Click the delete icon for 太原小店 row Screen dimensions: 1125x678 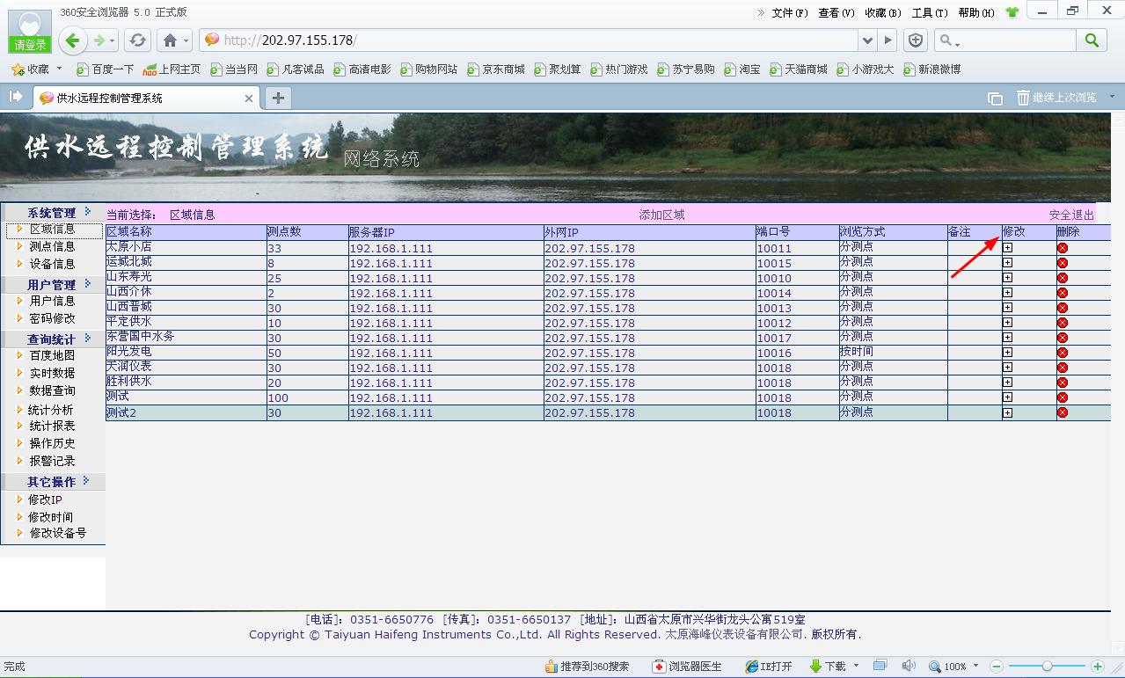point(1062,248)
